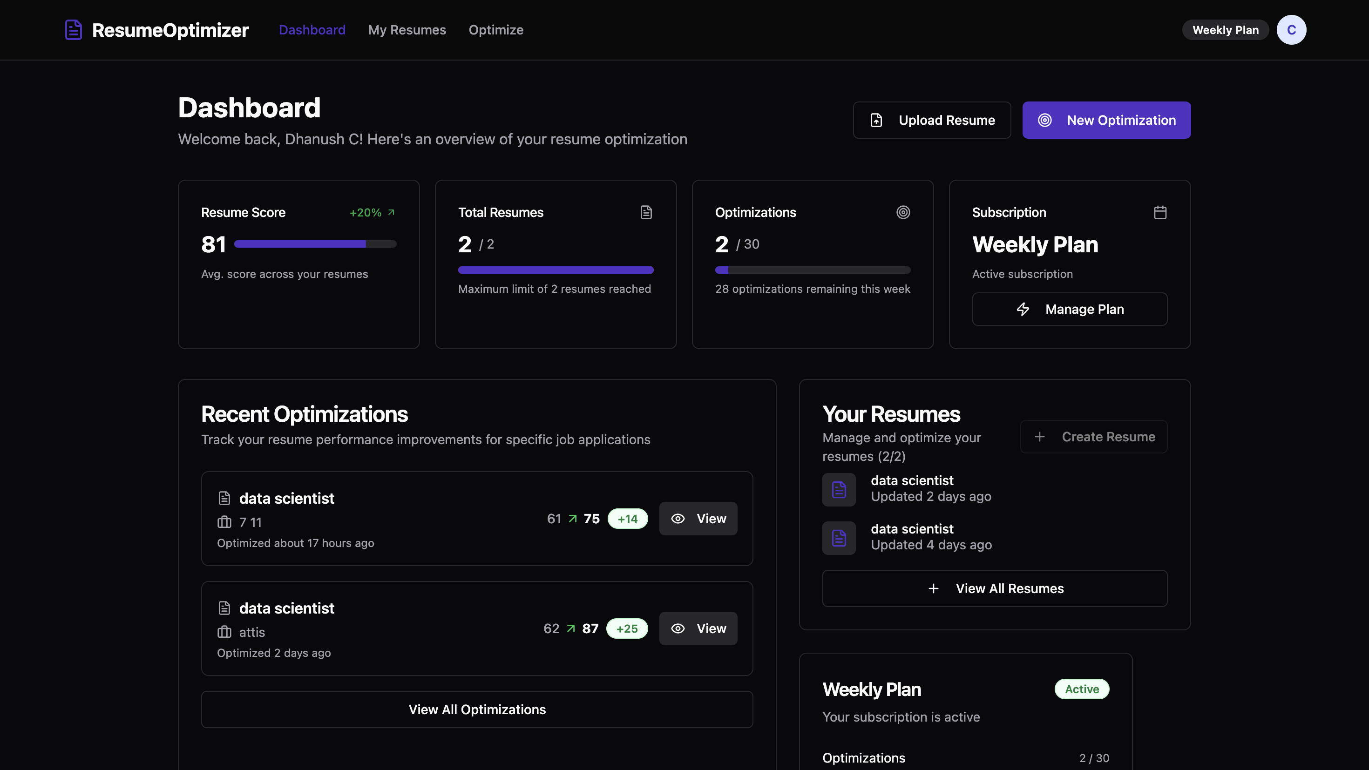The width and height of the screenshot is (1369, 770).
Task: Click the target icon on the Optimizations card
Action: (x=903, y=212)
